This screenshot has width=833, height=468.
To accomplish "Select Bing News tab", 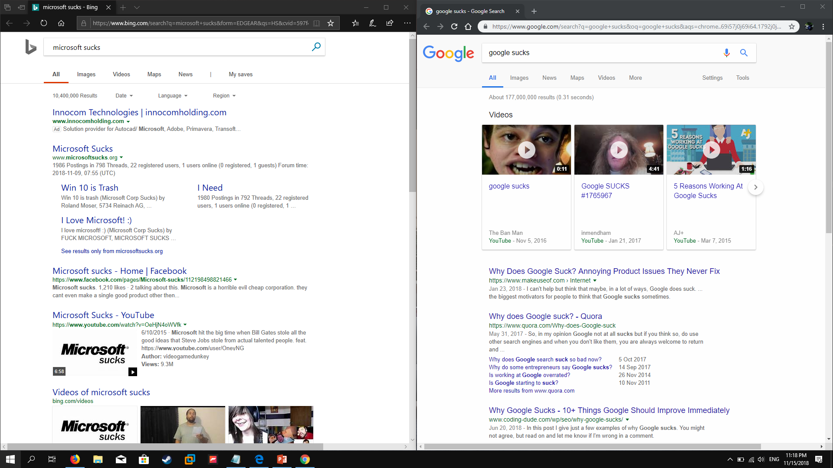I will coord(185,75).
